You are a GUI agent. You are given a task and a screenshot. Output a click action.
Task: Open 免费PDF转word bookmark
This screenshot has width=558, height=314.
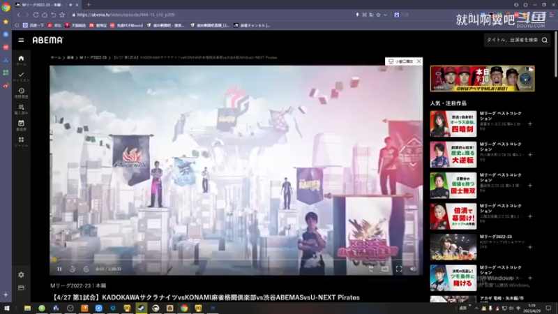click(x=126, y=26)
